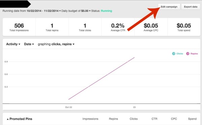The image size is (202, 125).
Task: Sort the table by the Repins column
Action: pyautogui.click(x=113, y=119)
